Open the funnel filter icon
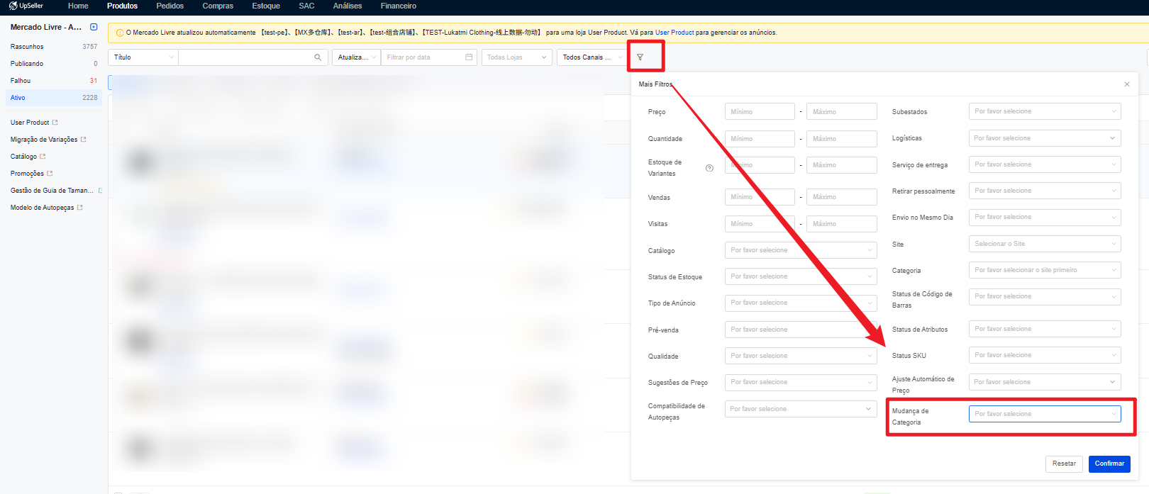 click(640, 57)
